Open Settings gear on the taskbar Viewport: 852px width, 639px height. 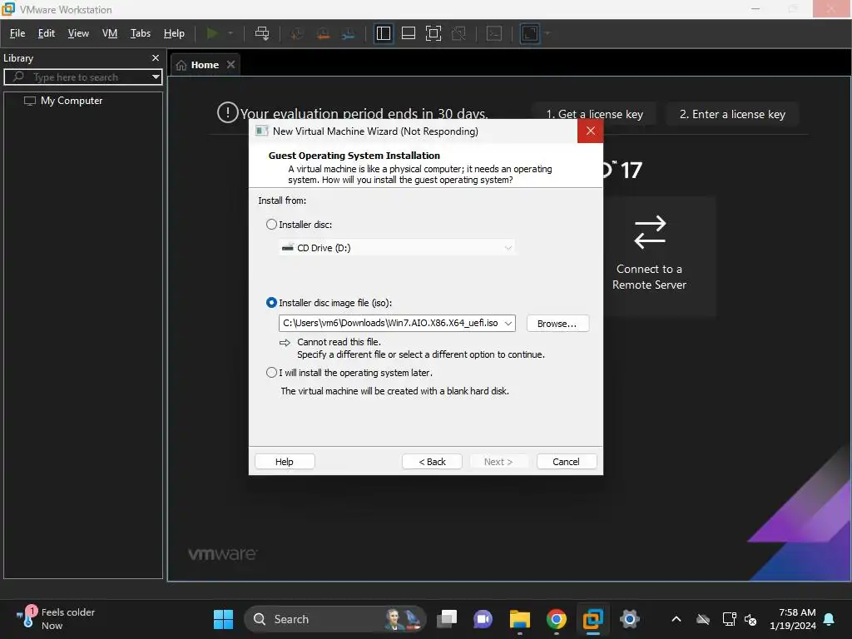629,619
